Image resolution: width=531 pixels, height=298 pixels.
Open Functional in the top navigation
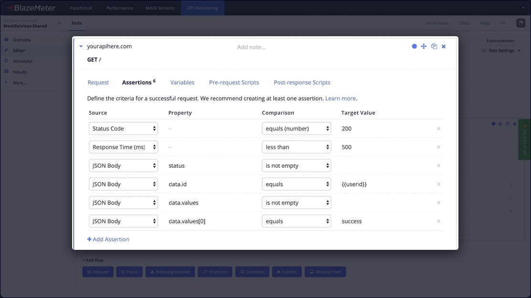click(x=81, y=8)
